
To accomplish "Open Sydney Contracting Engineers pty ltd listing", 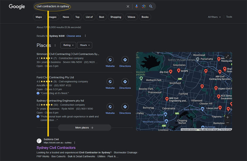I will (x=60, y=101).
